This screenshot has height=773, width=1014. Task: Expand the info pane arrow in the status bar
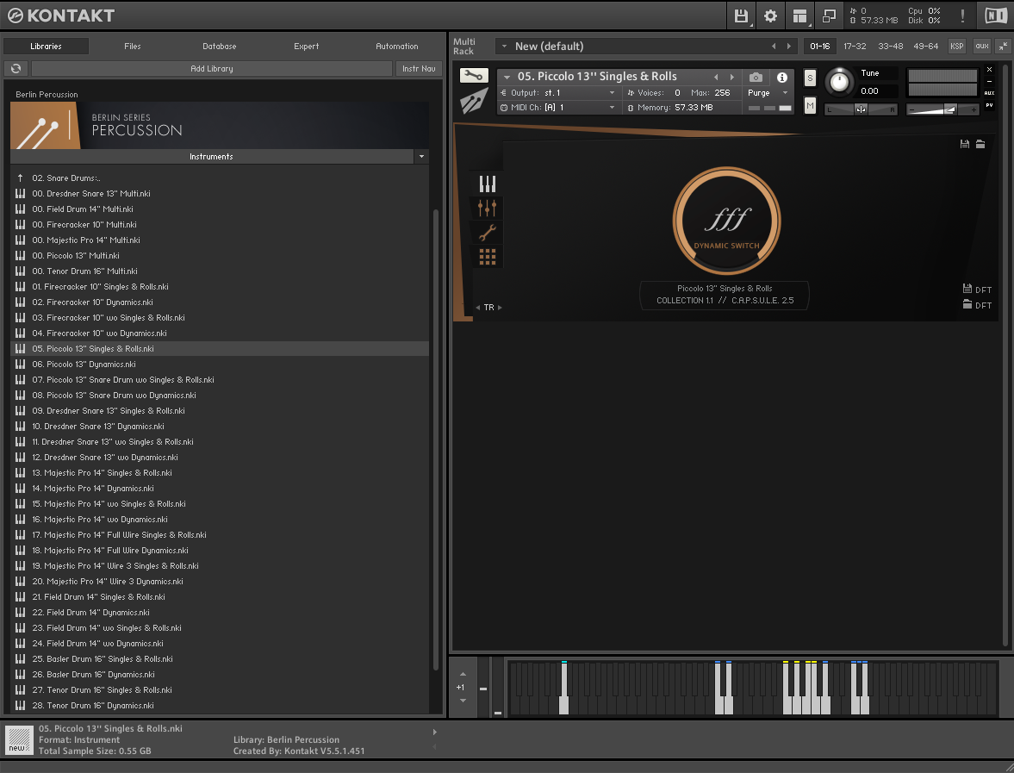[x=434, y=732]
